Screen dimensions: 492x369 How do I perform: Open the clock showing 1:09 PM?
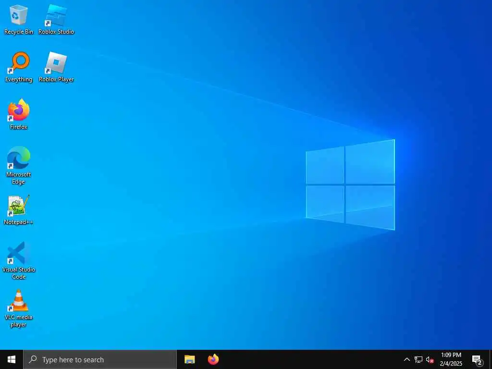(451, 359)
